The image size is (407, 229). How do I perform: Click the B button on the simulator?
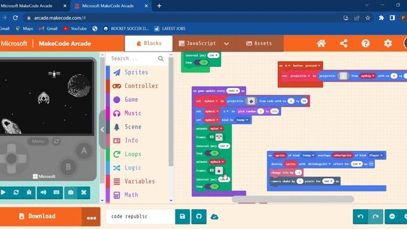tap(68, 167)
